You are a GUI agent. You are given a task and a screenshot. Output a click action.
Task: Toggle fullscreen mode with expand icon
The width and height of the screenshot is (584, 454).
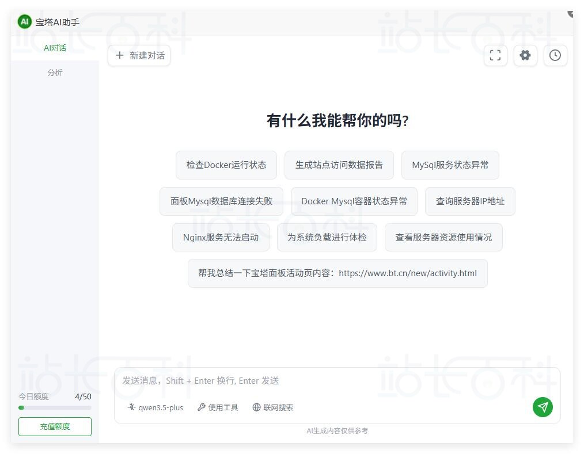pyautogui.click(x=495, y=55)
